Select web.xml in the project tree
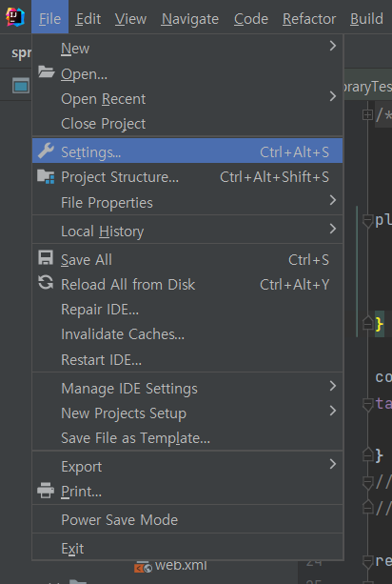392x584 pixels. point(181,565)
